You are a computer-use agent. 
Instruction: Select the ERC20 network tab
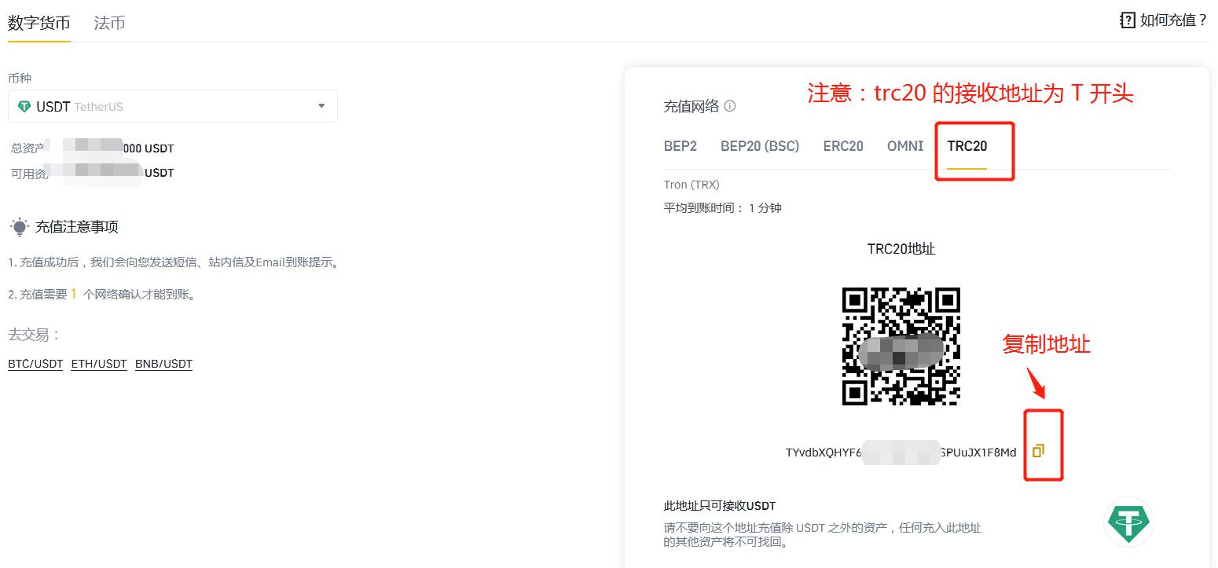tap(842, 145)
